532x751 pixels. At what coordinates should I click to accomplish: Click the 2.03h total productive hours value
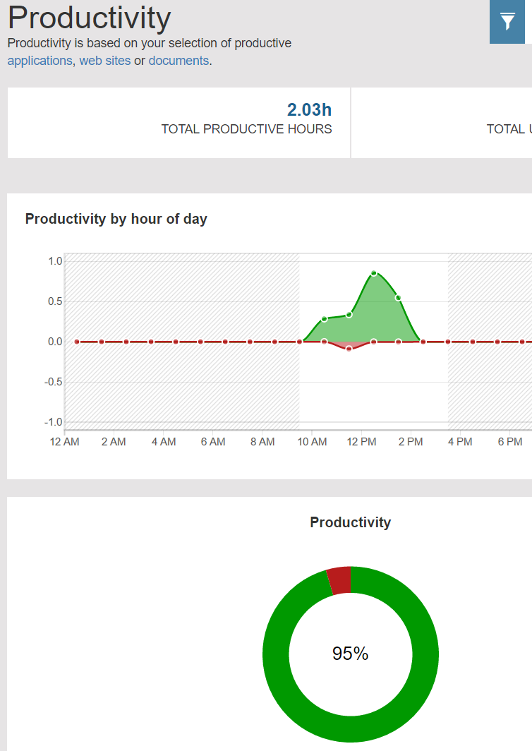click(309, 109)
